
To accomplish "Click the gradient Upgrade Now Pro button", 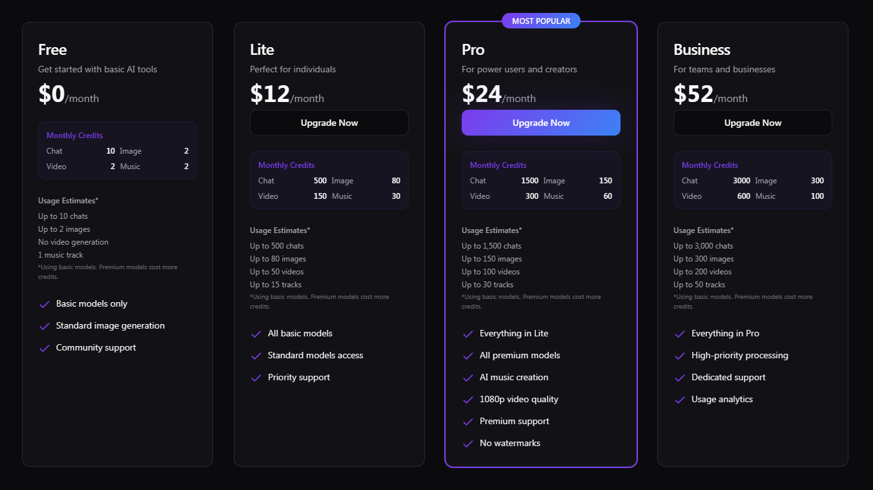I will click(541, 123).
